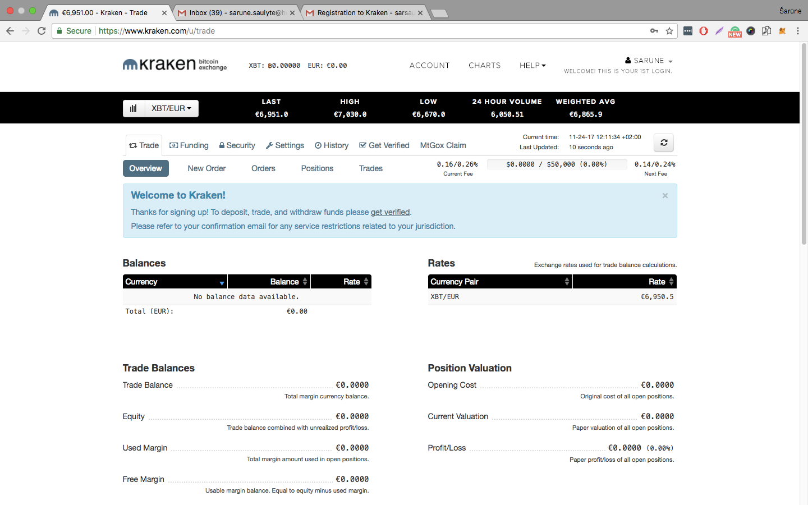
Task: Sort Balances table by Rate column
Action: [341, 282]
